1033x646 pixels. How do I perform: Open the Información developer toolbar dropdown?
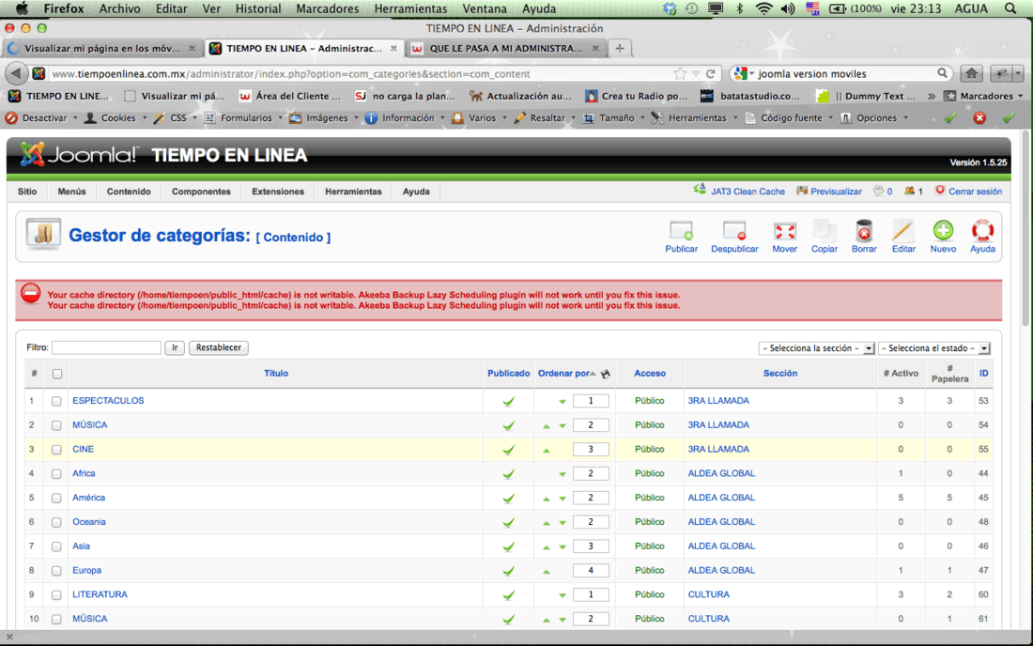[405, 118]
